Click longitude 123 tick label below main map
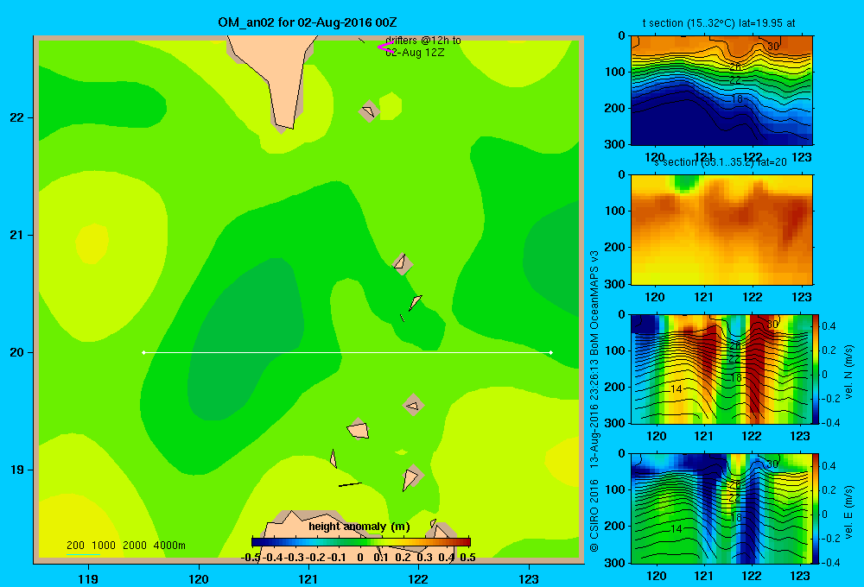Screen dimensions: 864x587 coord(529,578)
